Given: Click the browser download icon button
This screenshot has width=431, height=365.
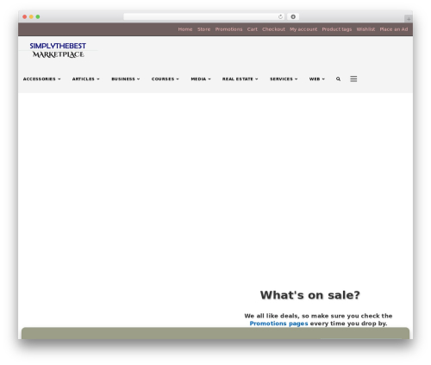Looking at the screenshot, I should coord(293,16).
